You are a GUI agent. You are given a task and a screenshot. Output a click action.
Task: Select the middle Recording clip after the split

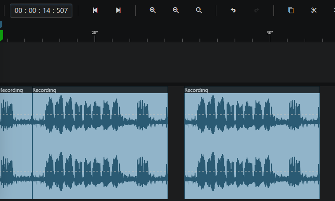coord(100,143)
